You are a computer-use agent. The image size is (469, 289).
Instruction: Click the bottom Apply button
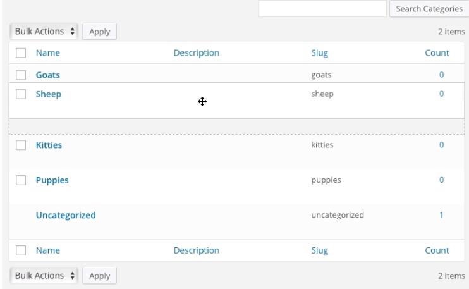[x=99, y=276]
